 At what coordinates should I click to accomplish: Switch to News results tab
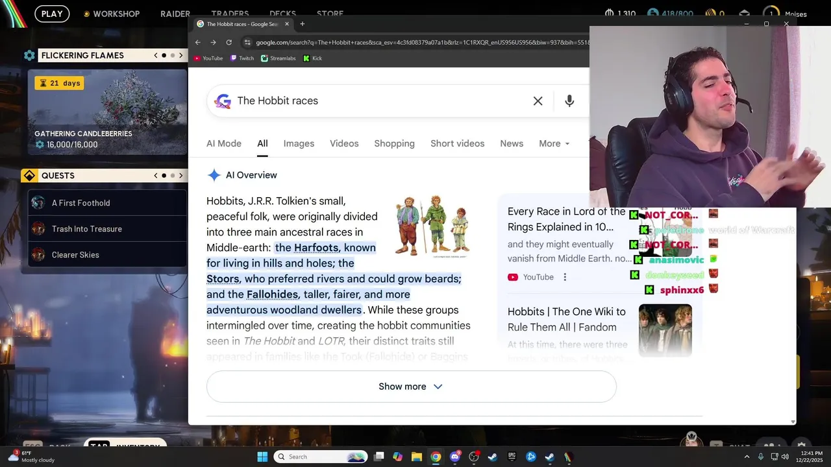pyautogui.click(x=512, y=143)
